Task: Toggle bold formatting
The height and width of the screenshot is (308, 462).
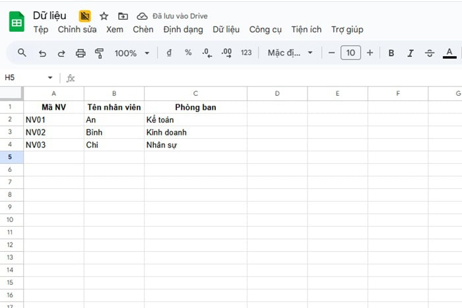Action: (391, 53)
